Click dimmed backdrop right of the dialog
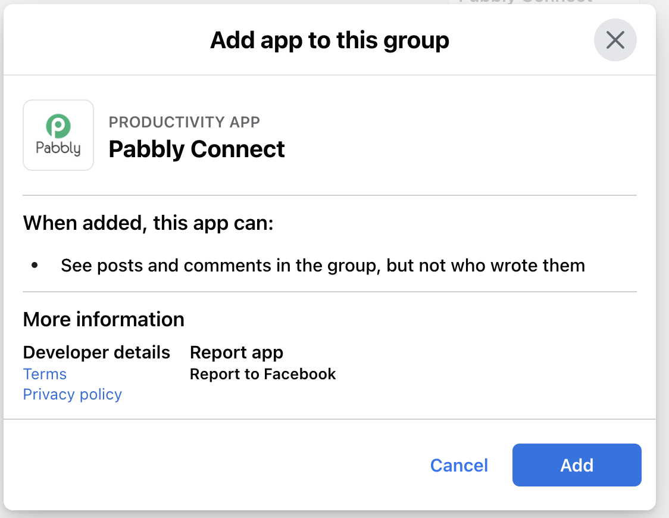 tap(662, 256)
